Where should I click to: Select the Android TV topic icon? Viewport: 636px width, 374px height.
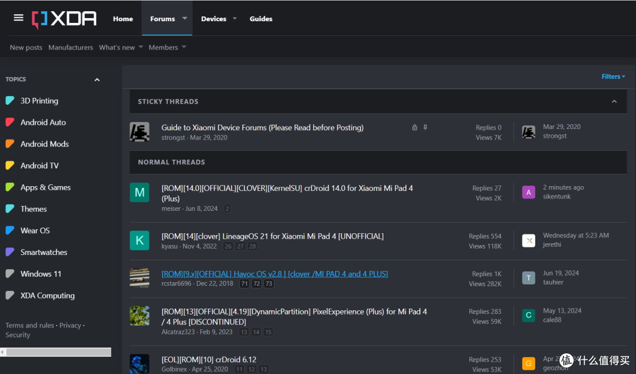pyautogui.click(x=10, y=166)
